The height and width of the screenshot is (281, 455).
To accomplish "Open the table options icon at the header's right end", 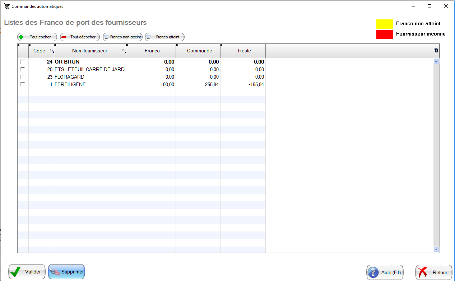I will [436, 51].
